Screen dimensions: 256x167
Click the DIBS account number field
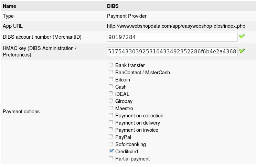[172, 37]
